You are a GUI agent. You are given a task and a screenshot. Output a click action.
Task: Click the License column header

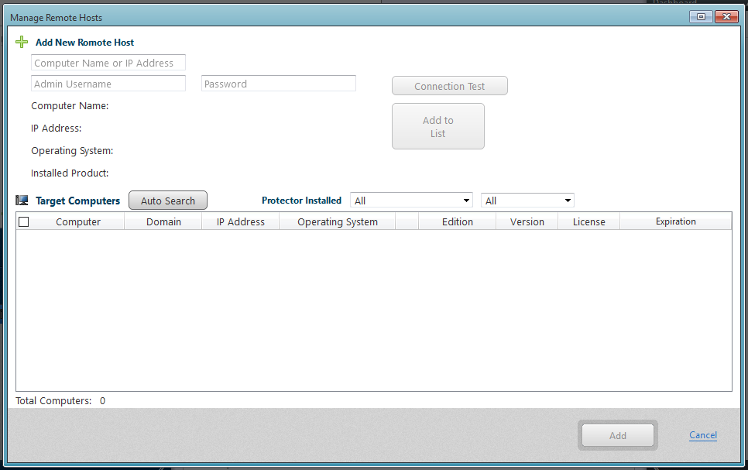pos(588,221)
